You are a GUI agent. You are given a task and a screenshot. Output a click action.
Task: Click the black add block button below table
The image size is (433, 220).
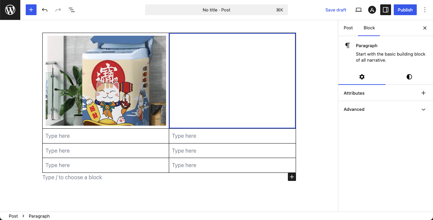click(x=292, y=177)
